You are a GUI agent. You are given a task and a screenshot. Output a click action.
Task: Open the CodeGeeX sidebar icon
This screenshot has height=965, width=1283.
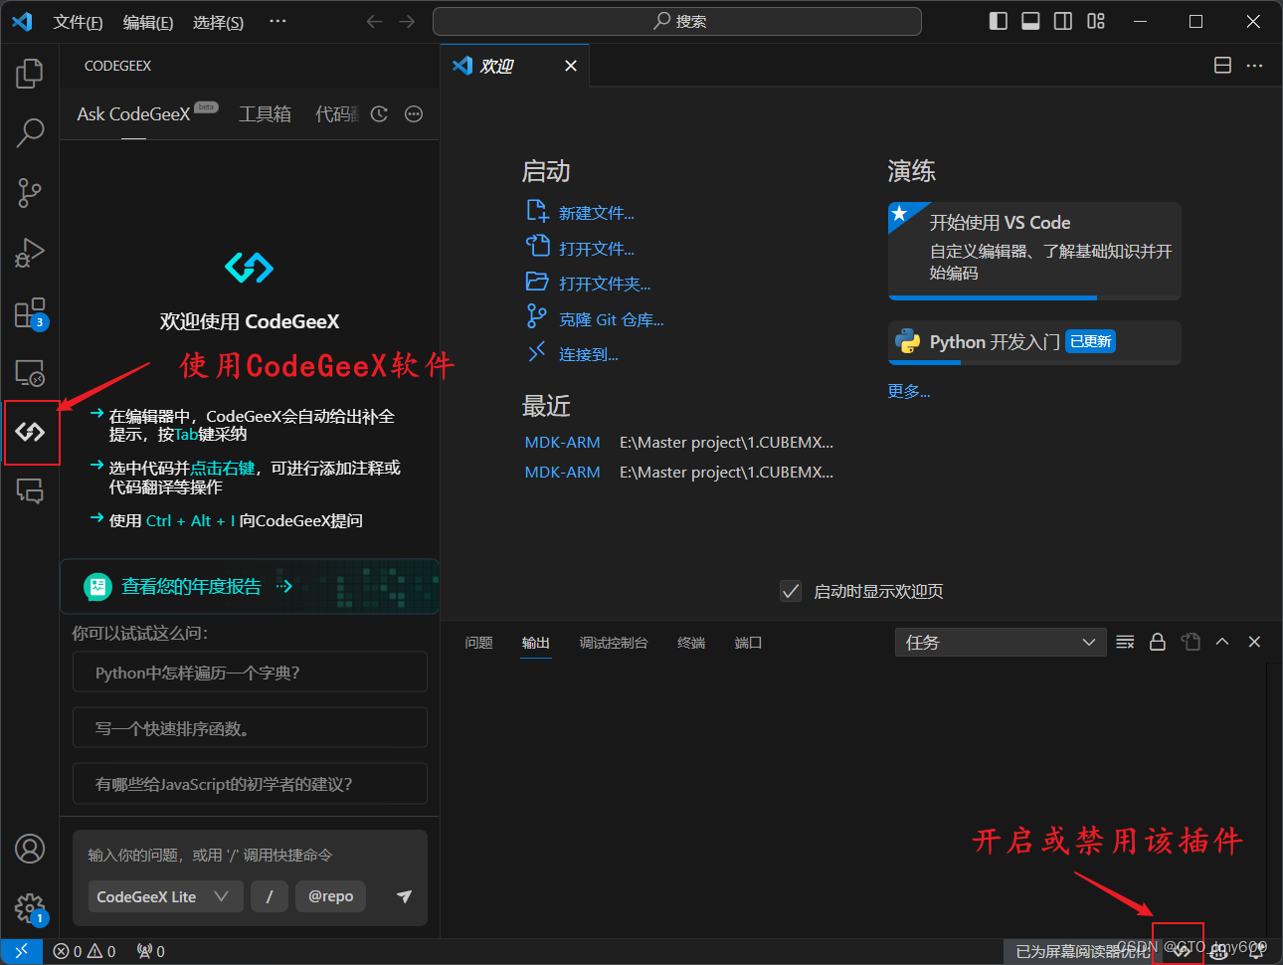[30, 432]
